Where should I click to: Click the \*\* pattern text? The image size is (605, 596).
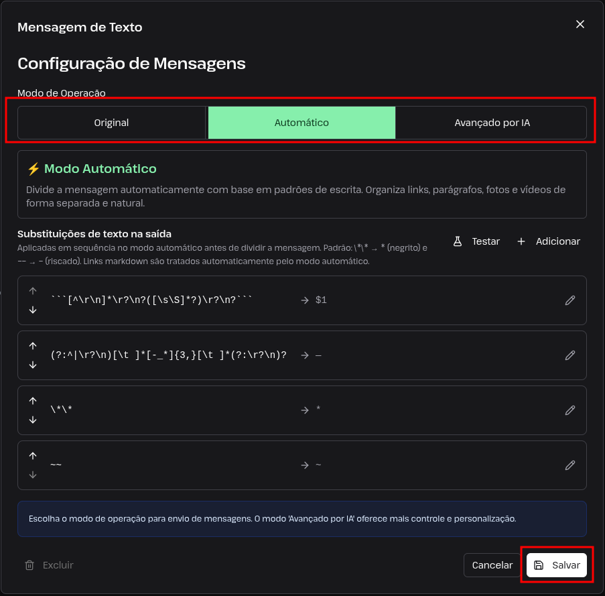click(x=62, y=410)
